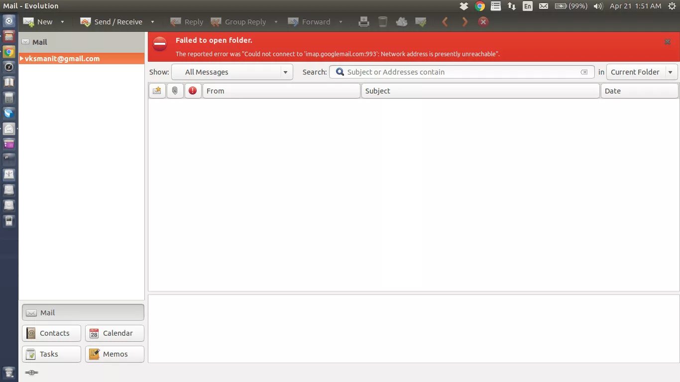
Task: Switch to the Tasks view
Action: 52,354
